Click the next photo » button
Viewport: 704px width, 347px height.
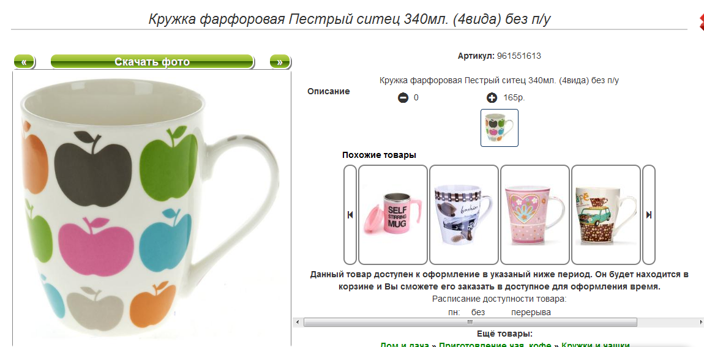280,61
